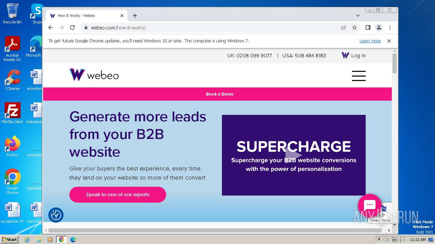Click the scroll right arrow at the bottom
The width and height of the screenshot is (435, 244).
point(389,230)
